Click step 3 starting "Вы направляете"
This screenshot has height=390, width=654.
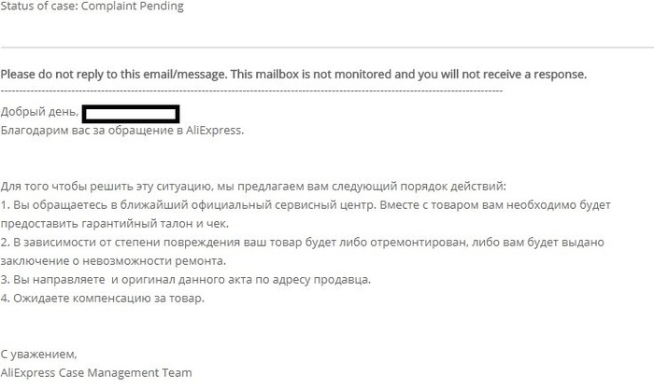[185, 279]
